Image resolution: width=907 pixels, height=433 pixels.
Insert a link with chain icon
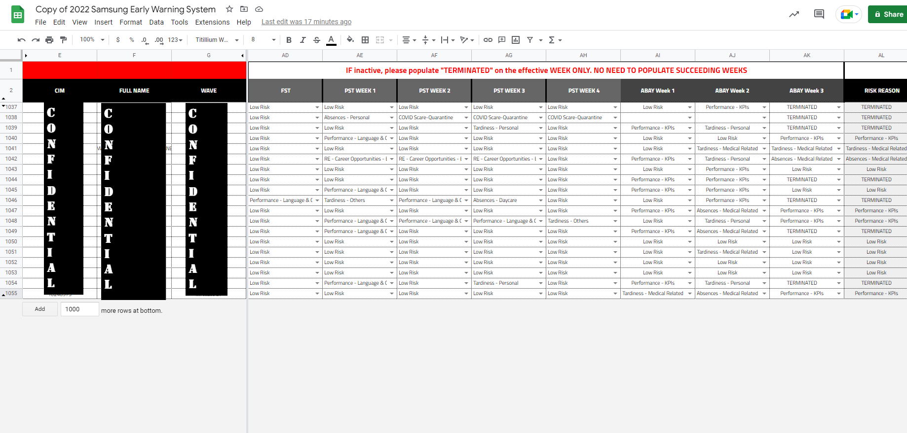(x=488, y=40)
